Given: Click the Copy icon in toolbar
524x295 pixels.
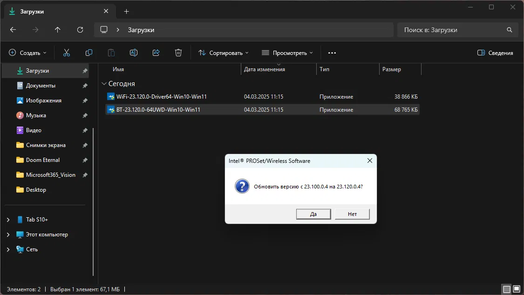Looking at the screenshot, I should click(89, 53).
